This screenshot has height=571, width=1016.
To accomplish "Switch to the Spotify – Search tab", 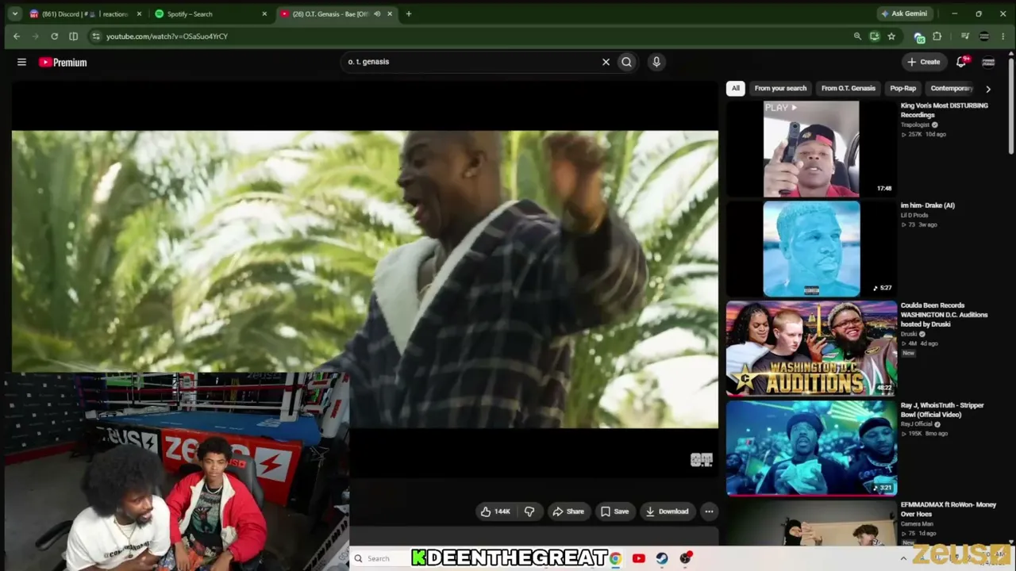I will (x=210, y=13).
